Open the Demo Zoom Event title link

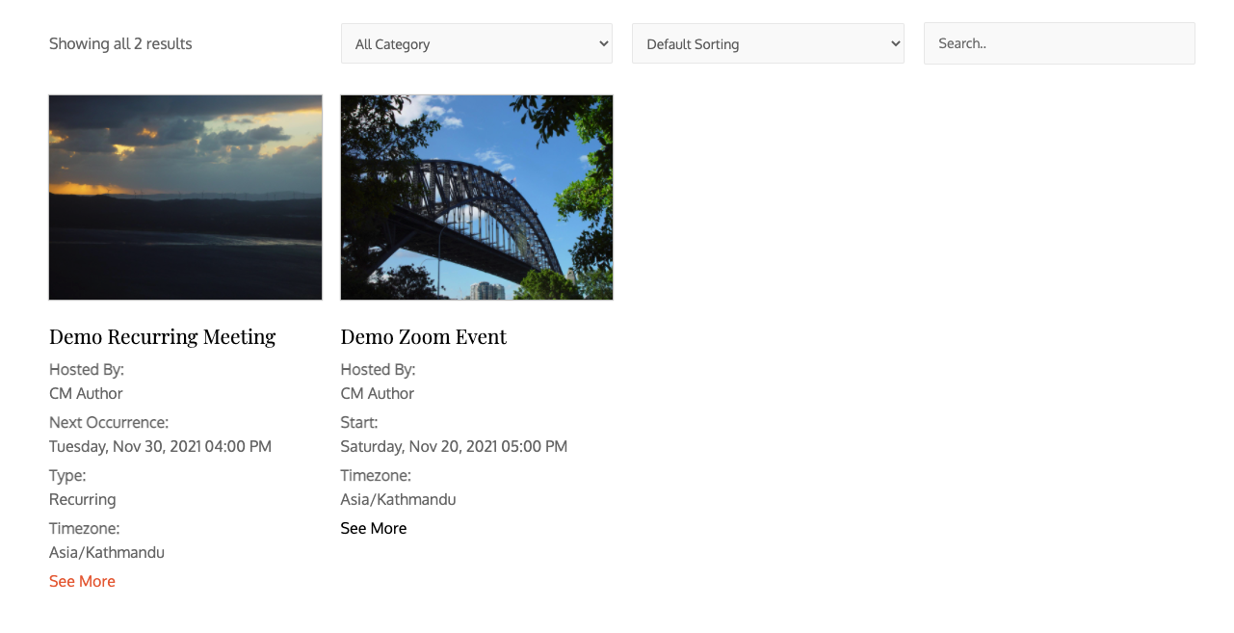pyautogui.click(x=423, y=336)
